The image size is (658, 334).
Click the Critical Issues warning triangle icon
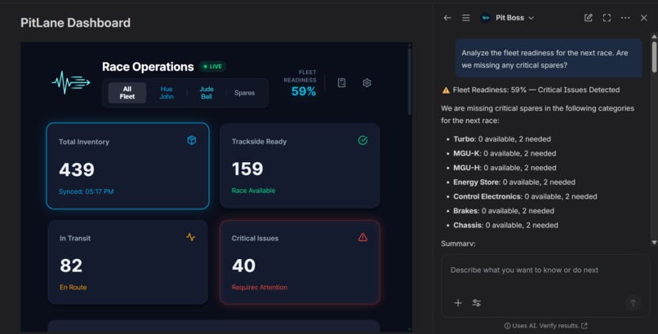[363, 237]
